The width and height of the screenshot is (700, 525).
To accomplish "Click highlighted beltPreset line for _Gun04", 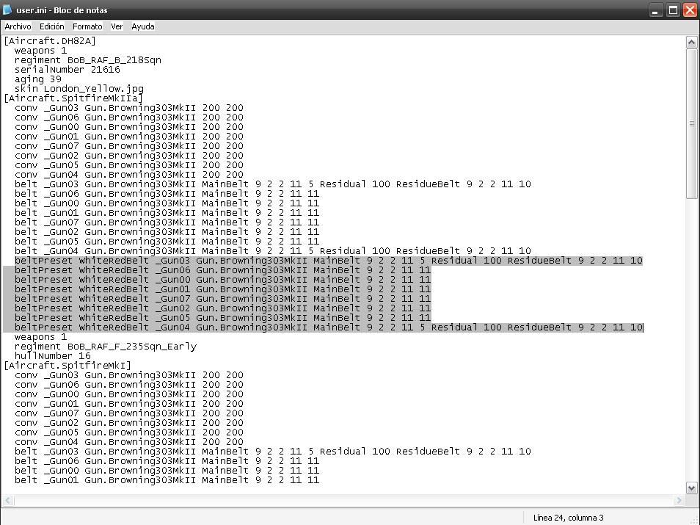I will [x=329, y=327].
